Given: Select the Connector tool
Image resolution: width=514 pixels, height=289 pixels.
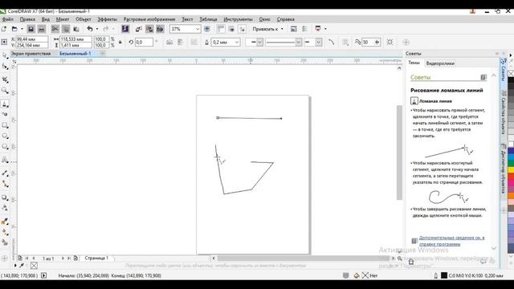Looking at the screenshot, I should coord(5,184).
